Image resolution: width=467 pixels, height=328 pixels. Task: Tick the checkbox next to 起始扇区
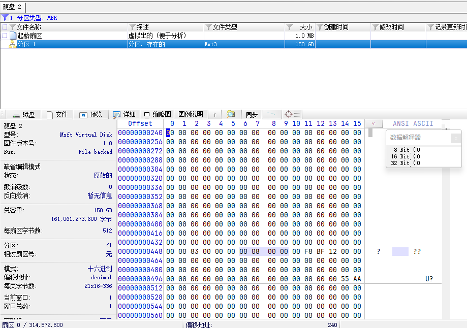pyautogui.click(x=5, y=36)
